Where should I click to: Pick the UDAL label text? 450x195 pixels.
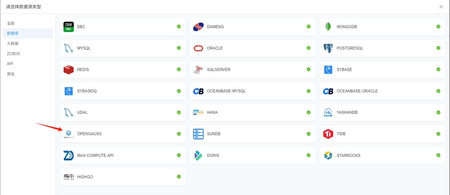click(x=82, y=112)
